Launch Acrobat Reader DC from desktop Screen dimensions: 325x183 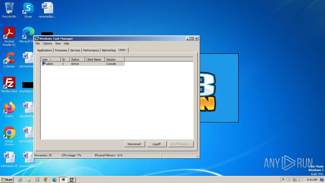(9, 37)
